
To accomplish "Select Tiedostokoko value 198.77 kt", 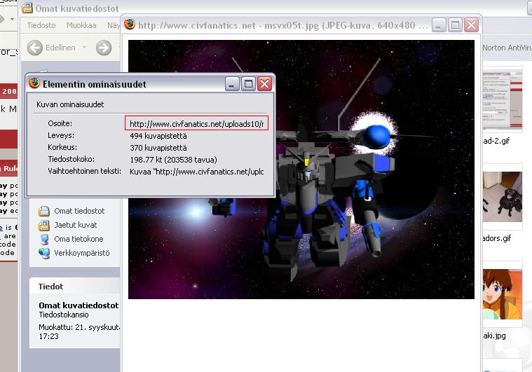I will point(173,160).
